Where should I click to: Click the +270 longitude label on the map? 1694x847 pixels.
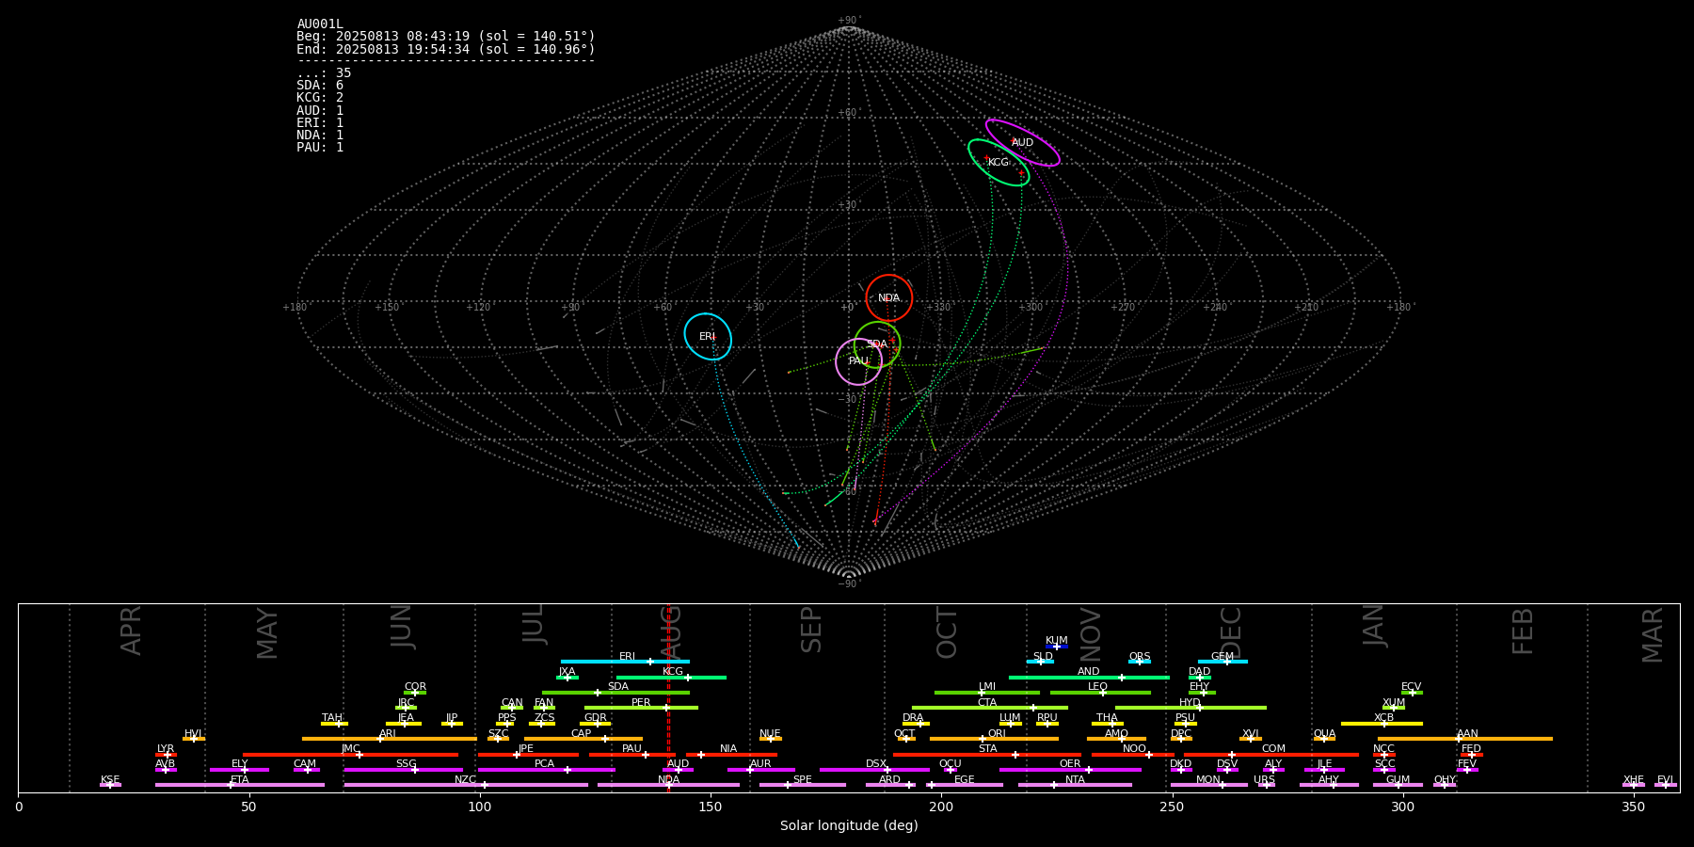pyautogui.click(x=1122, y=308)
